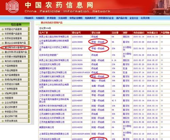Open 新产品介绍 nav item
The width and height of the screenshot is (170, 140).
(x=122, y=18)
